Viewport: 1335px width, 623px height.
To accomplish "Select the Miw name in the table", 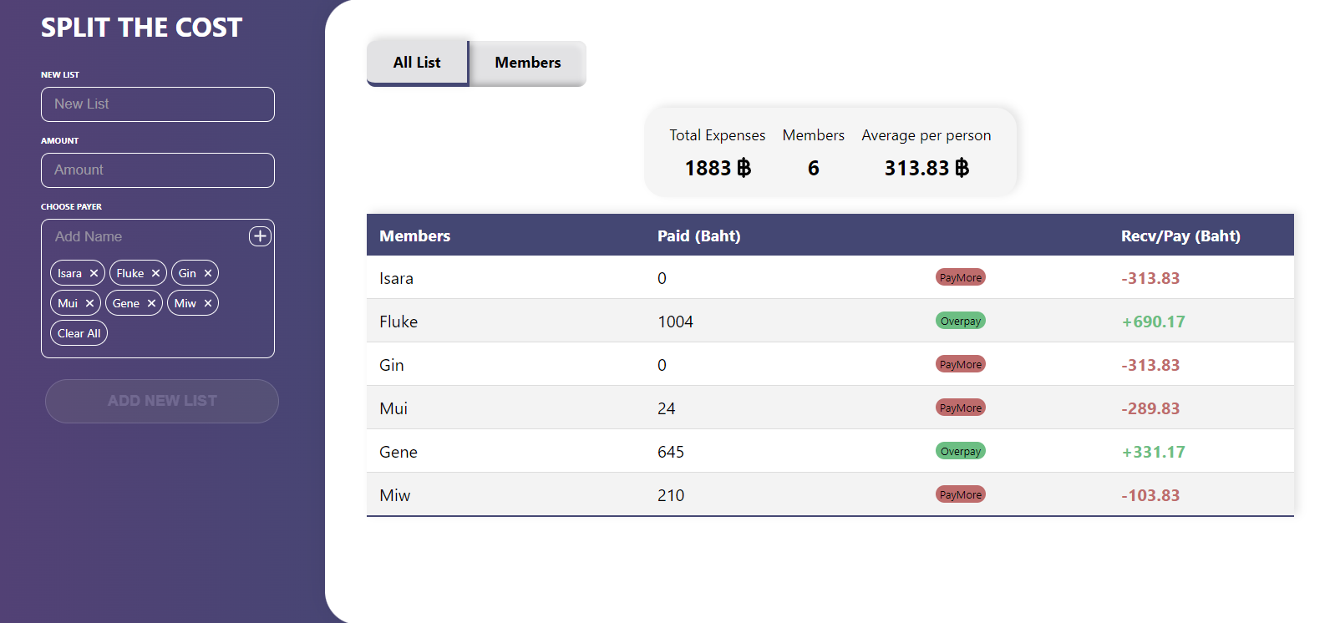I will click(x=395, y=495).
